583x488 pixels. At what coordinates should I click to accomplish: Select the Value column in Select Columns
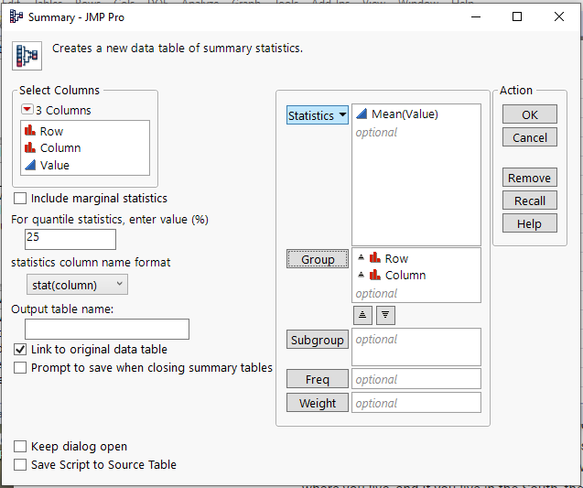coord(54,166)
